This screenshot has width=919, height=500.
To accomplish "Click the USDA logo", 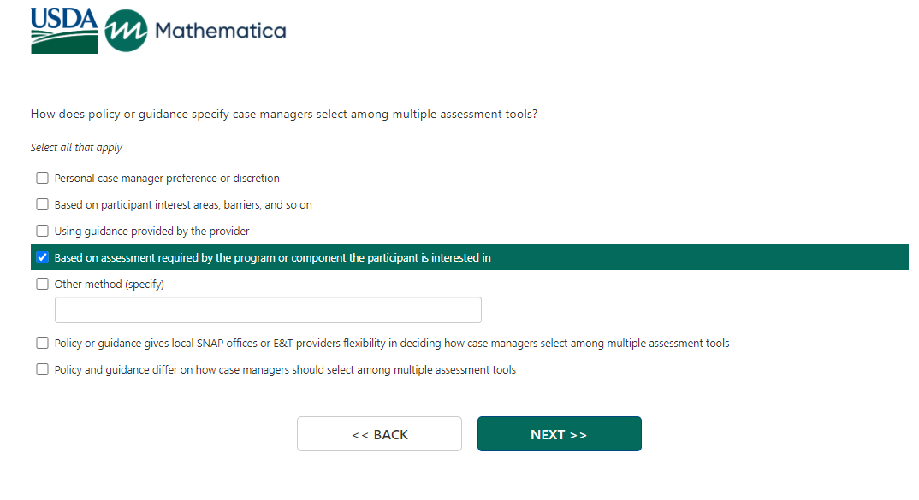I will coord(64,31).
